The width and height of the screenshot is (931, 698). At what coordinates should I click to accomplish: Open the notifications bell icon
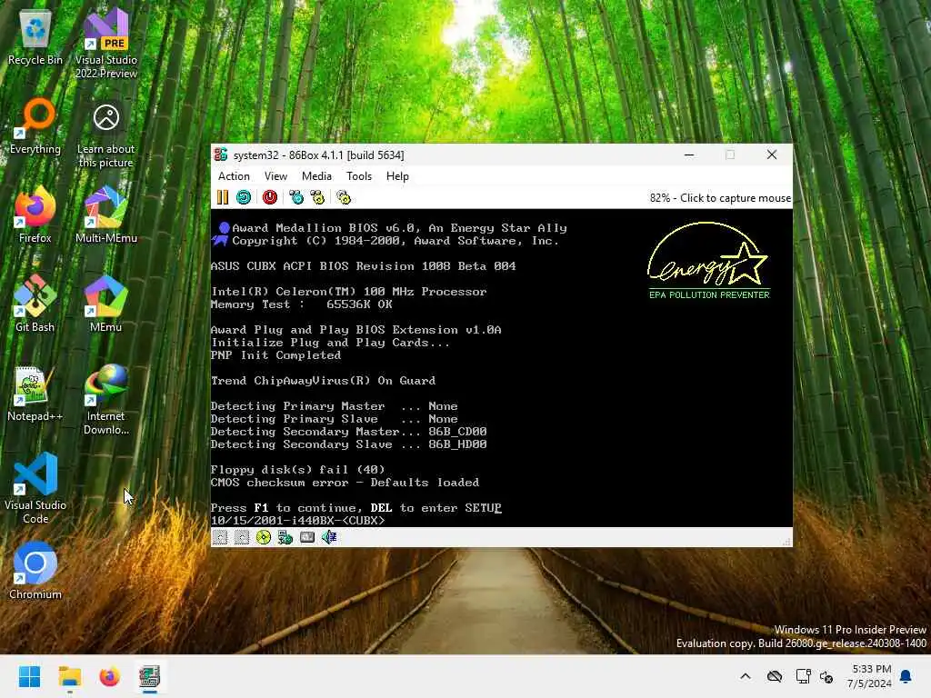tap(906, 676)
